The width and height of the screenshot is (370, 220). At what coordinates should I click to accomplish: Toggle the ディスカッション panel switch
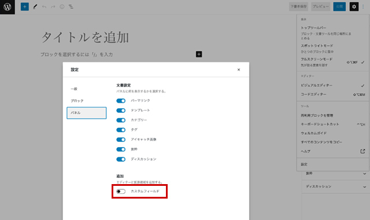pos(121,159)
